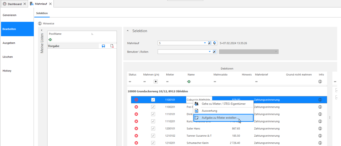Toggle Mahnen checkbox for Suter Hans
Viewport: 341px width, 146px height.
(x=153, y=129)
